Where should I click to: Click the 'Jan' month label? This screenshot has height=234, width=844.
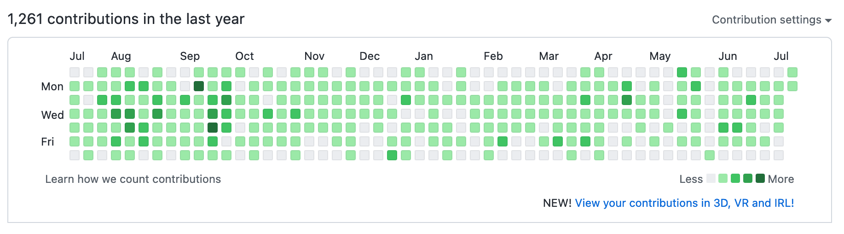[424, 56]
